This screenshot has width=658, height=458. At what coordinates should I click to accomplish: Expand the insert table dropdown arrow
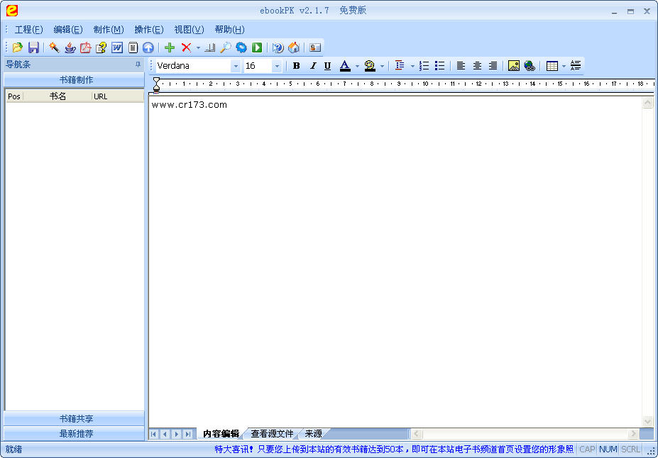[x=564, y=66]
